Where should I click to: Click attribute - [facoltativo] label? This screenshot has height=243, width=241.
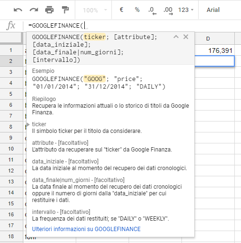click(x=60, y=143)
